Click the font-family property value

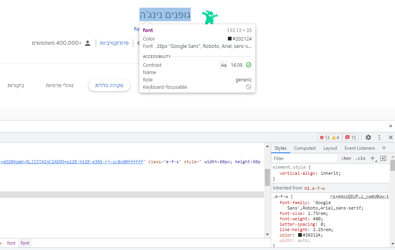pyautogui.click(x=325, y=205)
